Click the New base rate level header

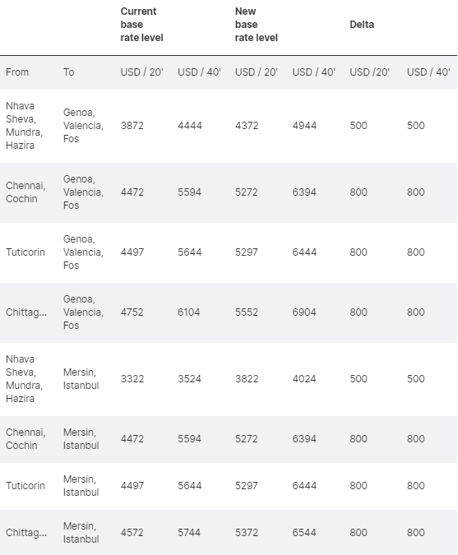coord(257,25)
